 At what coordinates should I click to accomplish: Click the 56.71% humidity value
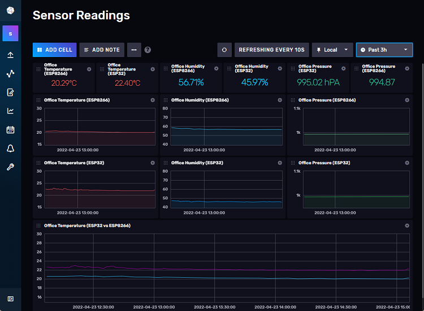tap(191, 82)
